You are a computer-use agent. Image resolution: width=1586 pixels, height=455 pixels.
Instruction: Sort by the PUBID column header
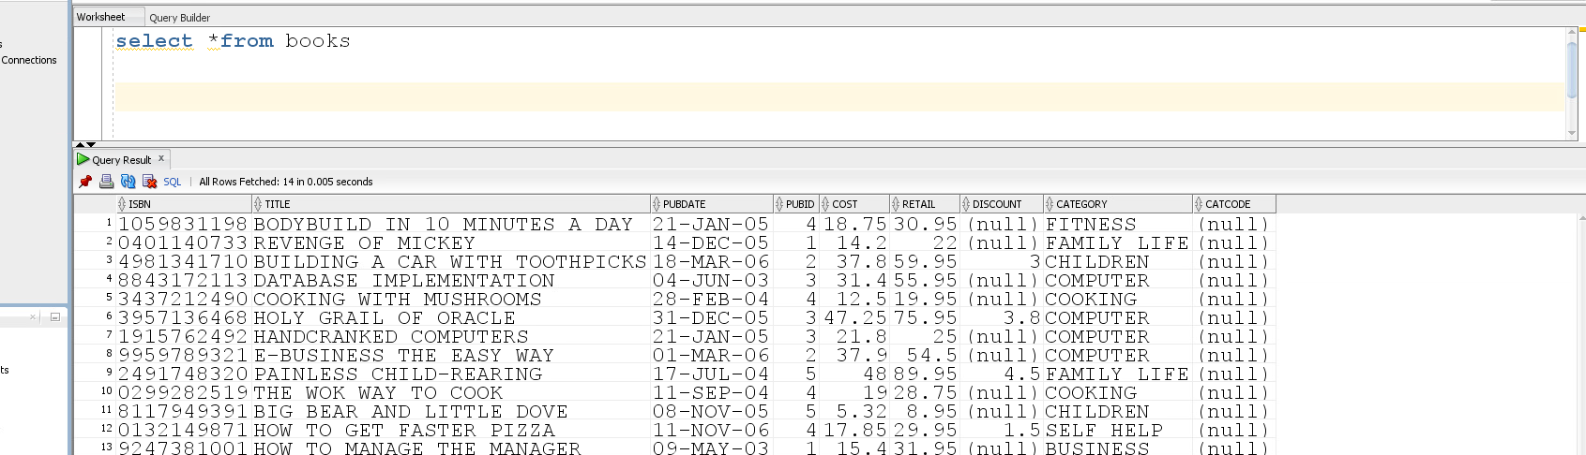tap(796, 204)
